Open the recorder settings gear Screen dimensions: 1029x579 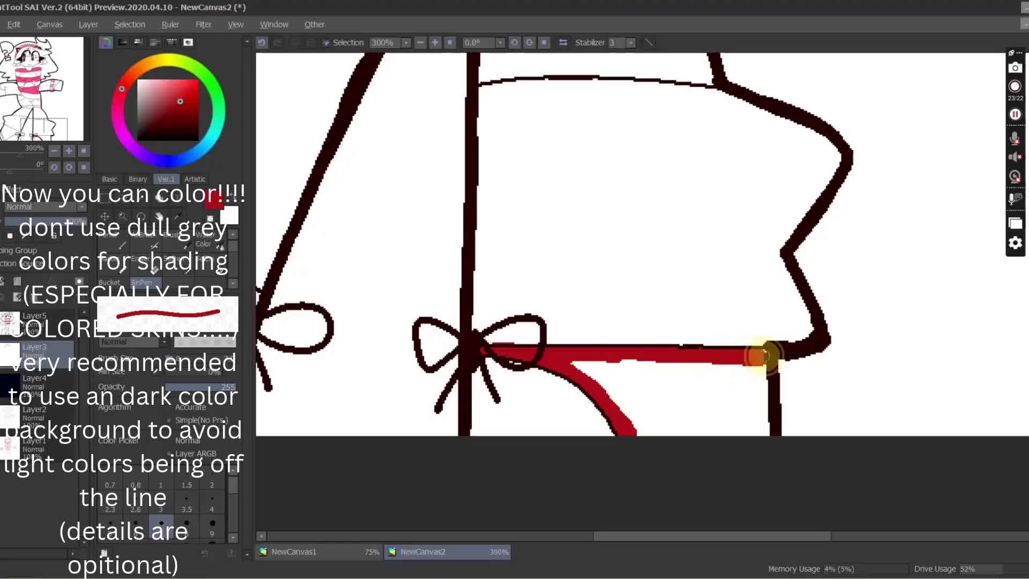[x=1015, y=243]
